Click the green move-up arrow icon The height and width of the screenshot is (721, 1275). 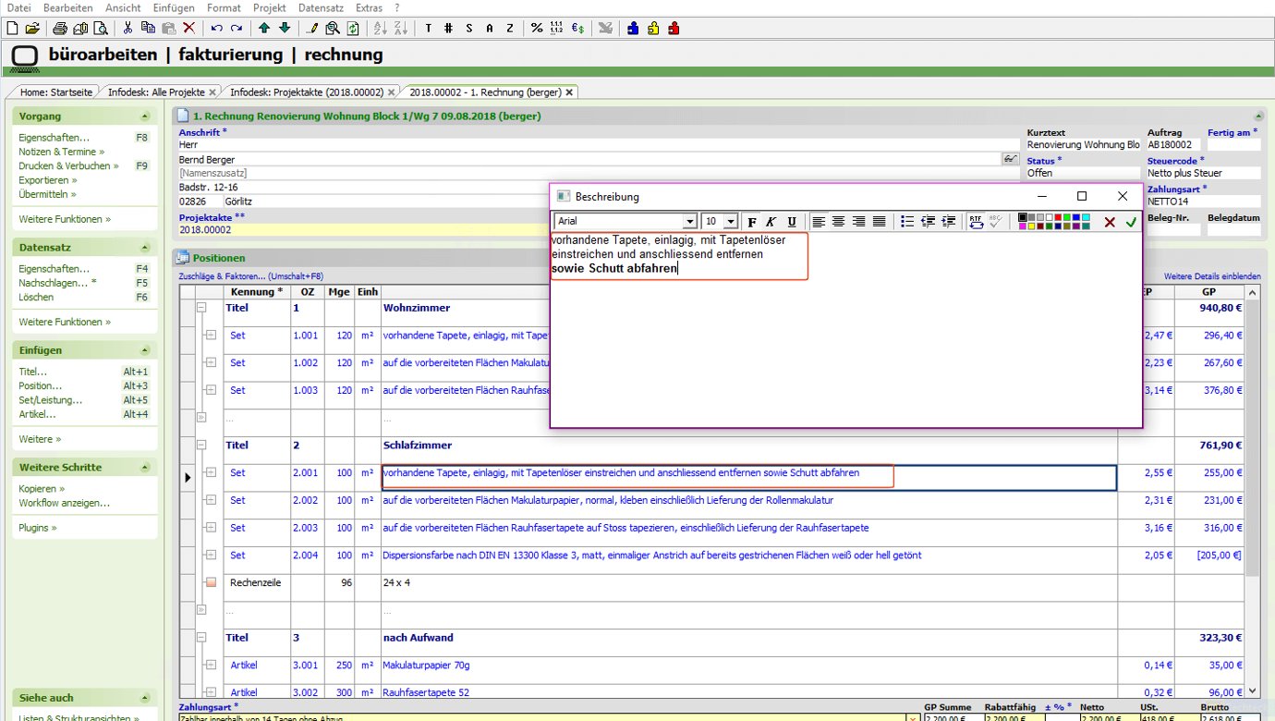point(264,28)
